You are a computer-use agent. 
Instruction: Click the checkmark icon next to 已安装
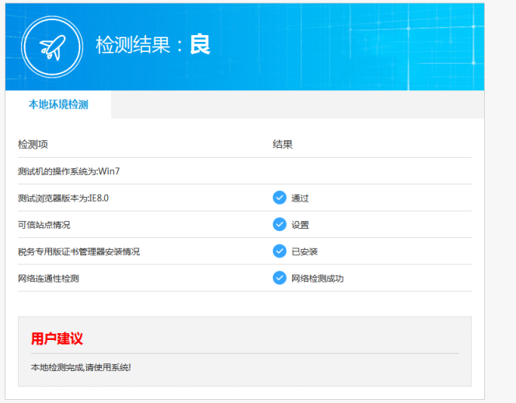click(280, 251)
